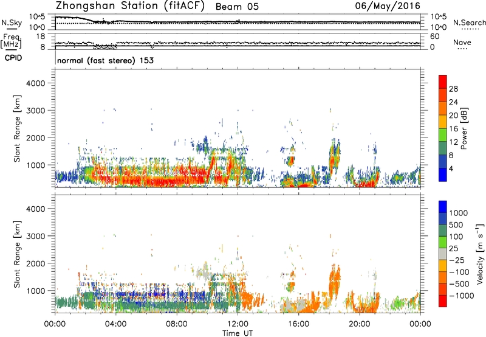486x337 pixels.
Task: Click the 'Time UT' axis label
Action: 238,333
